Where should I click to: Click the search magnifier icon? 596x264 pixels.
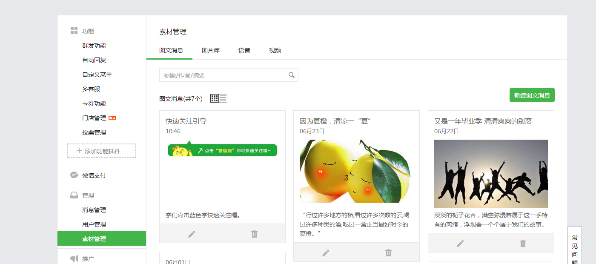[292, 75]
